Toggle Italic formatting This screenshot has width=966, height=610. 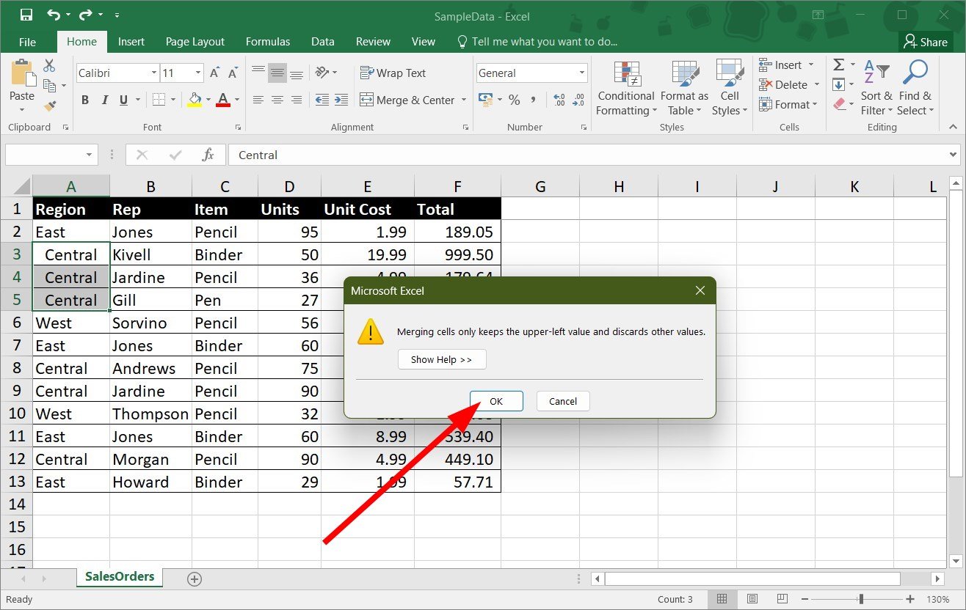click(x=104, y=100)
